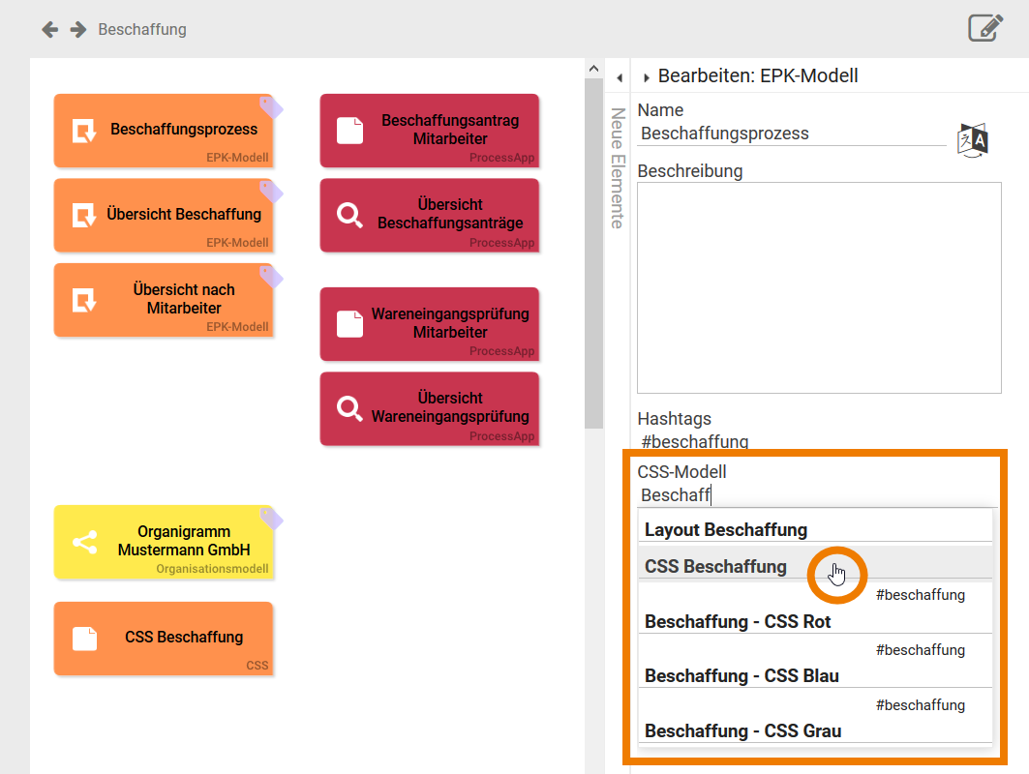Click the translation icon next to Name field

[972, 140]
